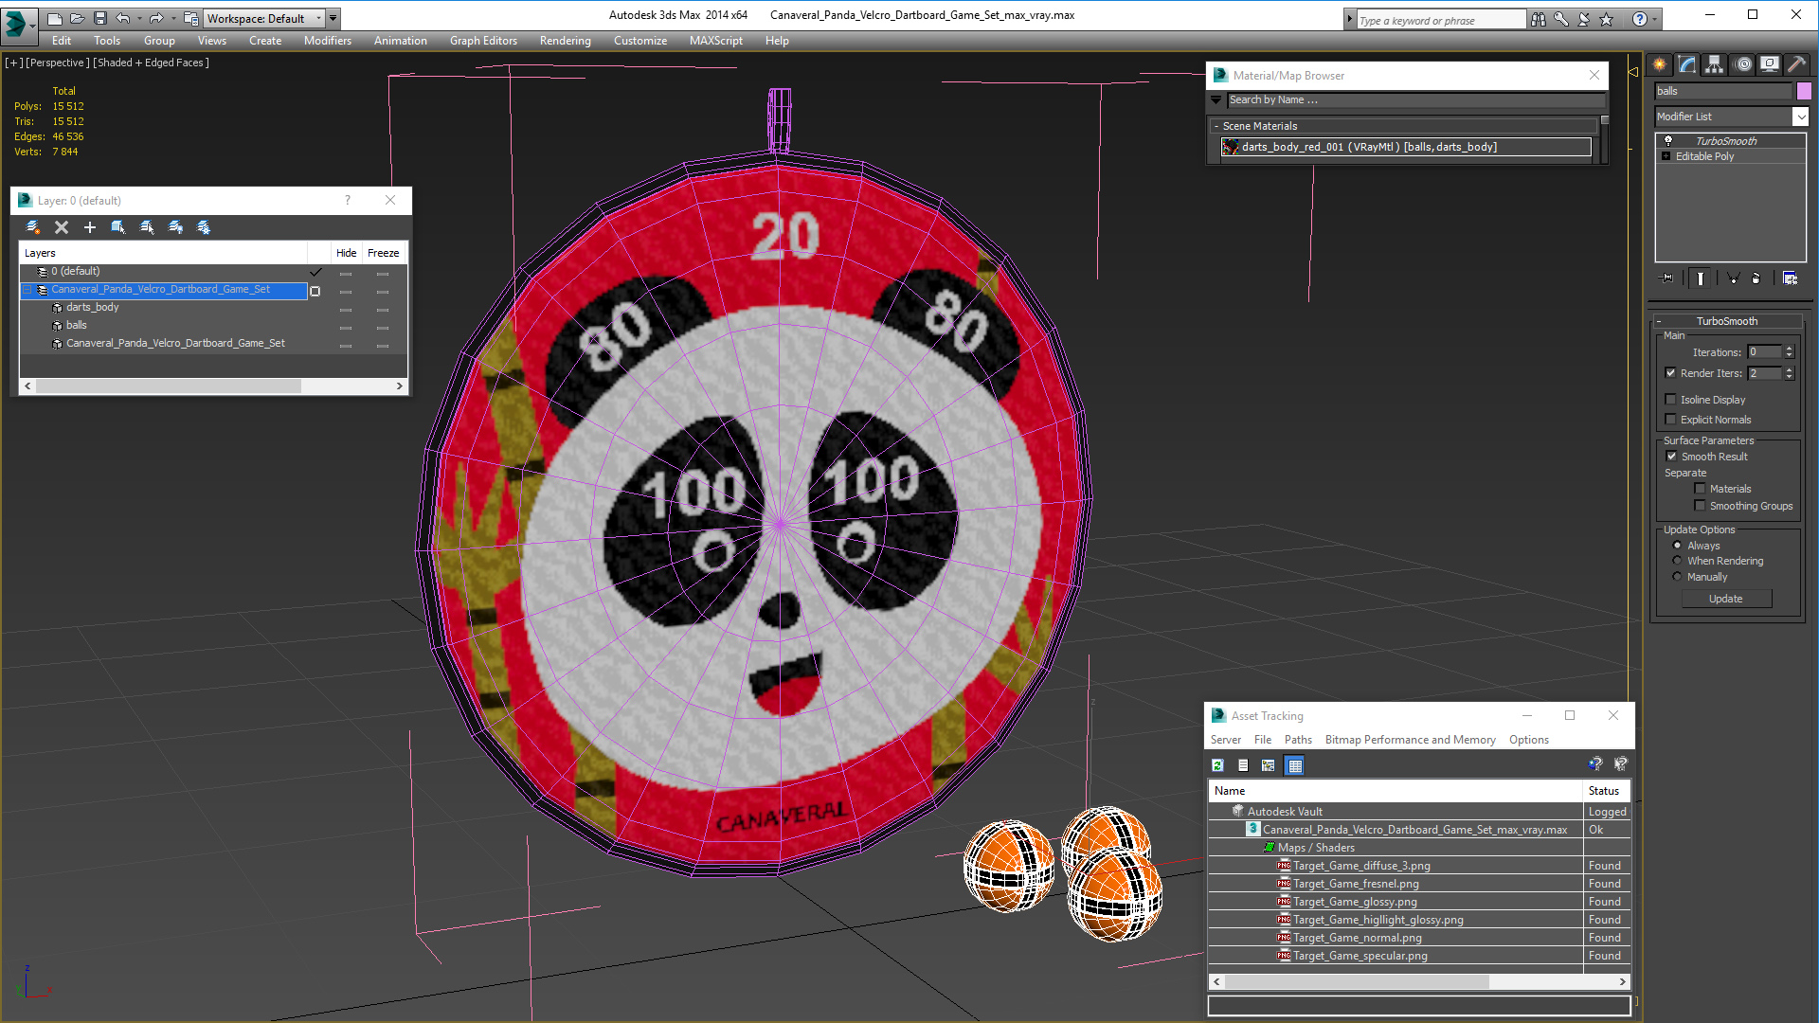Click the Status column header in Asset Tracking
Image resolution: width=1819 pixels, height=1023 pixels.
[x=1606, y=791]
